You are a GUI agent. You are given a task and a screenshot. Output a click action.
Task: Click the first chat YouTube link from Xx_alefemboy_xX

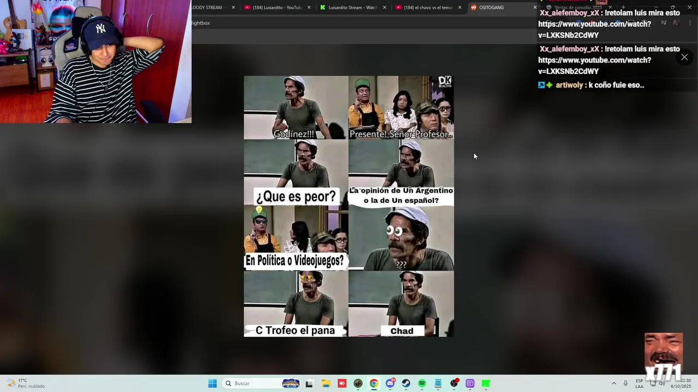[x=594, y=29]
